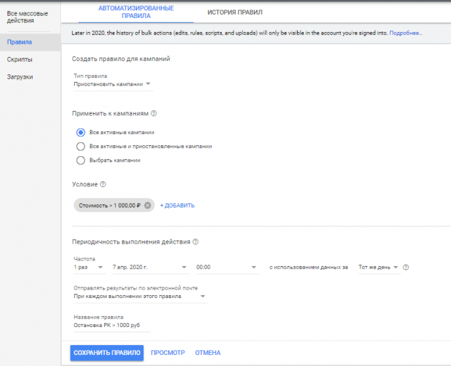The image size is (451, 366).
Task: Select Все активные и приостановленные кампании option
Action: coord(80,147)
